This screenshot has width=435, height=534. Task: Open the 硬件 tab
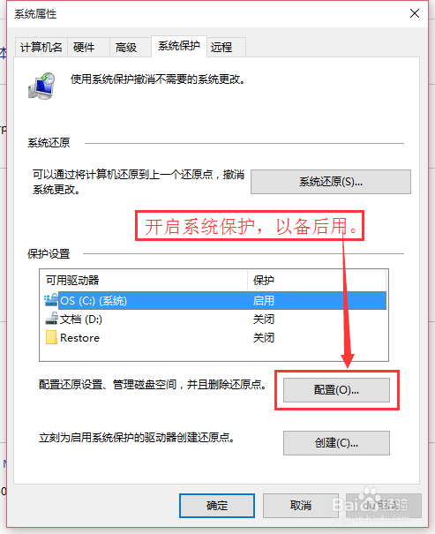pos(88,48)
